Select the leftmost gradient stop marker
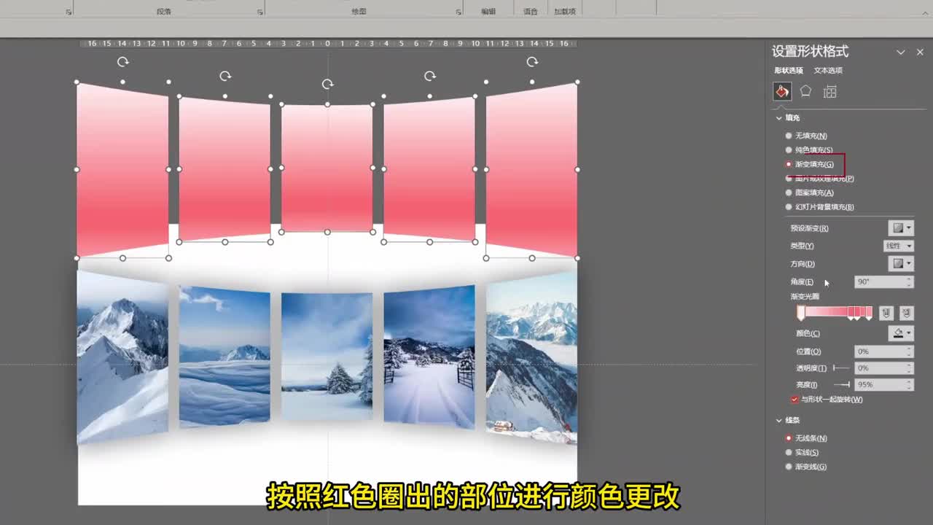 [x=801, y=313]
